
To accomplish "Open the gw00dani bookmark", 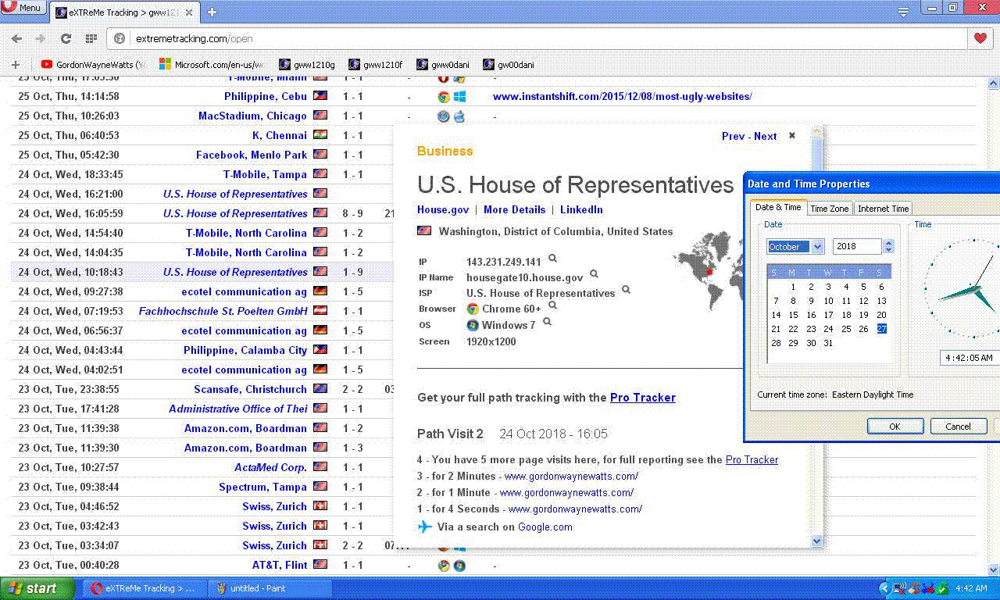I will pos(509,65).
